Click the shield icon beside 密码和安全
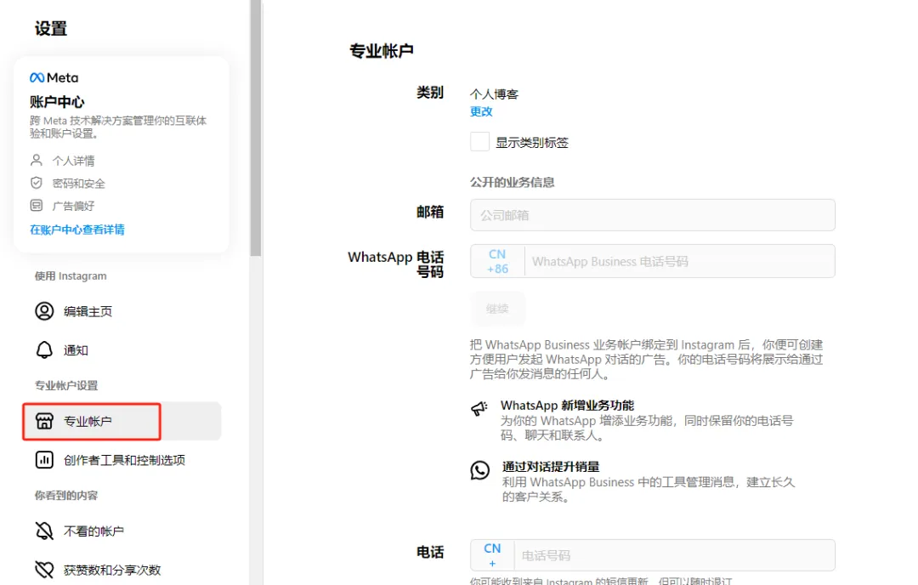 37,183
